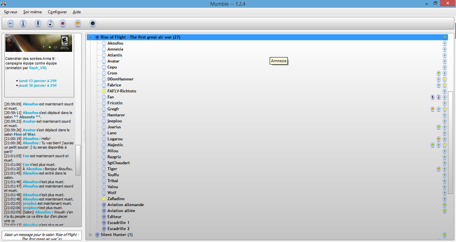Click the orange speech bubble comment icon in toolbar
The width and height of the screenshot is (456, 242).
coord(78,24)
